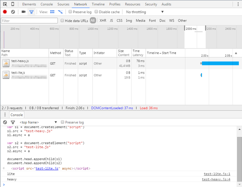Stop recording network log with red button

click(x=5, y=12)
